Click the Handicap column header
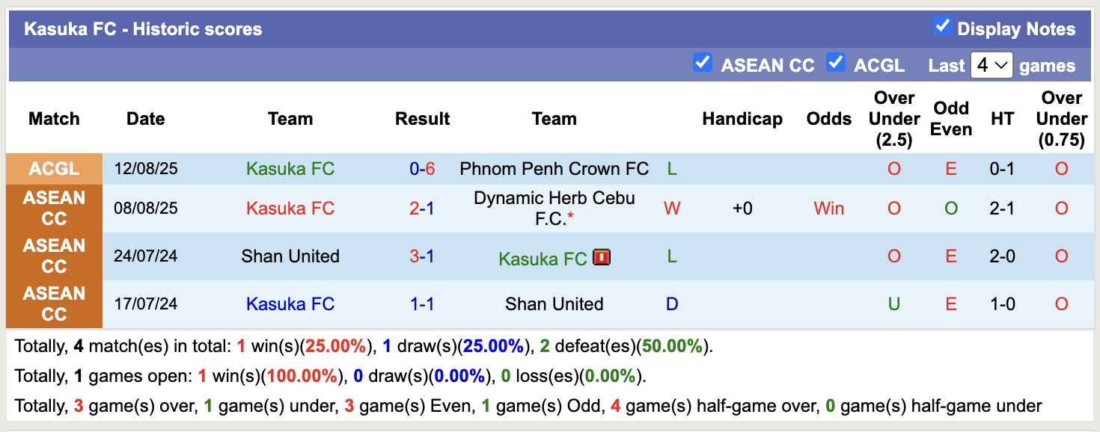Viewport: 1100px width, 432px height. (742, 118)
